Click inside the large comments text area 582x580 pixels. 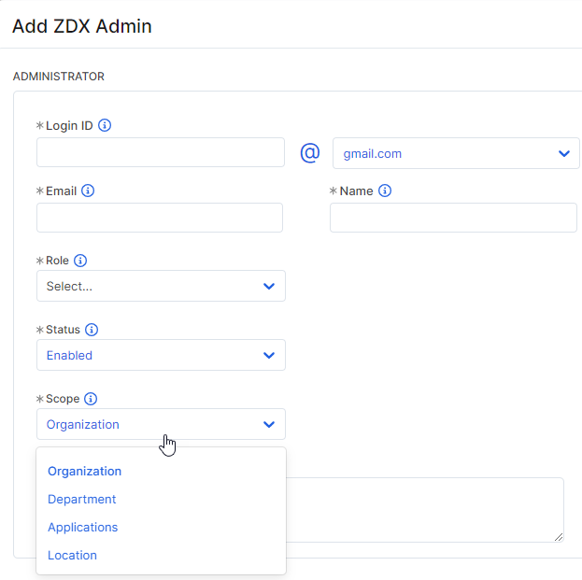tap(425, 509)
